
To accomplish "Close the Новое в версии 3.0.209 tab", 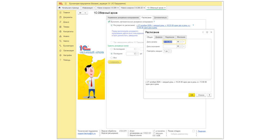I will click(118, 8).
